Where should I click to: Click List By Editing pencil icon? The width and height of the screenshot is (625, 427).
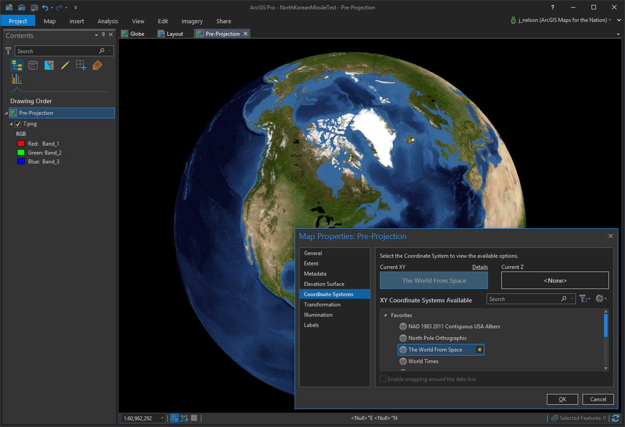tap(65, 66)
